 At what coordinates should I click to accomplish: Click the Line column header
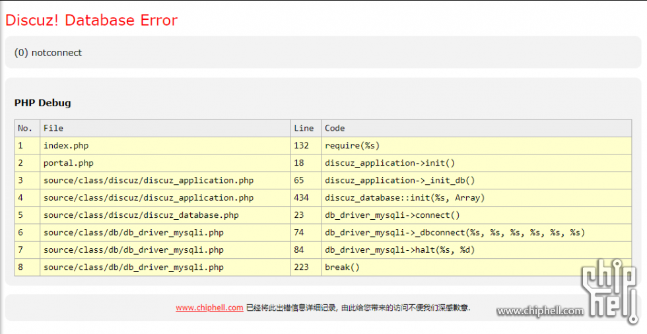point(306,128)
